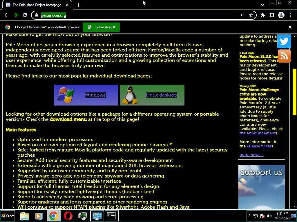Click the Pale Moon challenge coins headline
This screenshot has height=222, width=297.
pos(259,94)
